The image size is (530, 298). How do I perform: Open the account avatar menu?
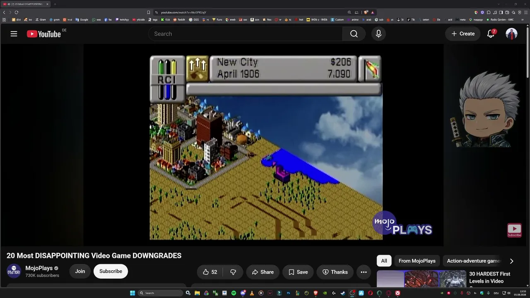pos(511,34)
